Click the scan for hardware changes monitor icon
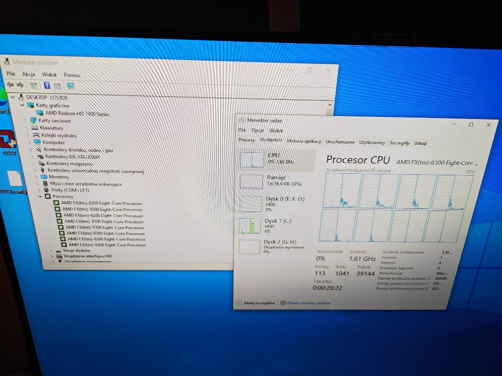 [x=71, y=86]
